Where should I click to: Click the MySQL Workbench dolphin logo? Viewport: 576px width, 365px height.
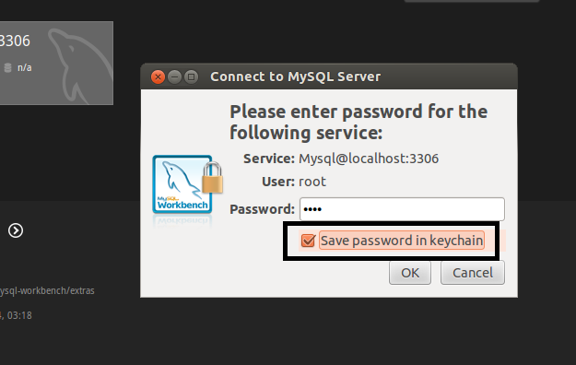click(182, 184)
